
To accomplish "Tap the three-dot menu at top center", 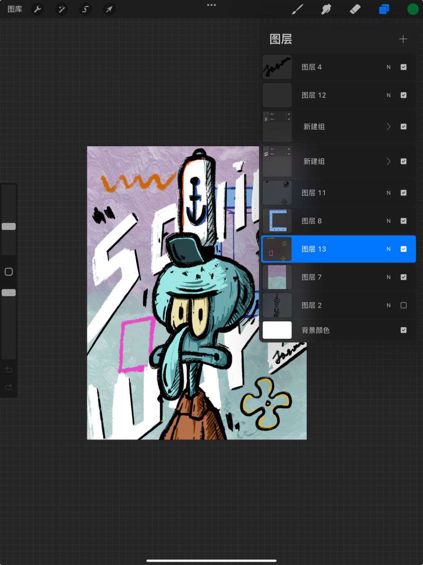I will [211, 5].
